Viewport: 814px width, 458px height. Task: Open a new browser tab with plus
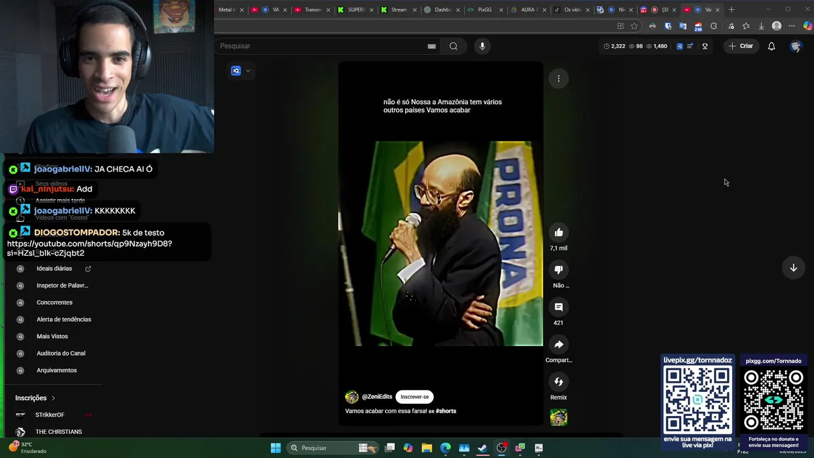tap(731, 10)
